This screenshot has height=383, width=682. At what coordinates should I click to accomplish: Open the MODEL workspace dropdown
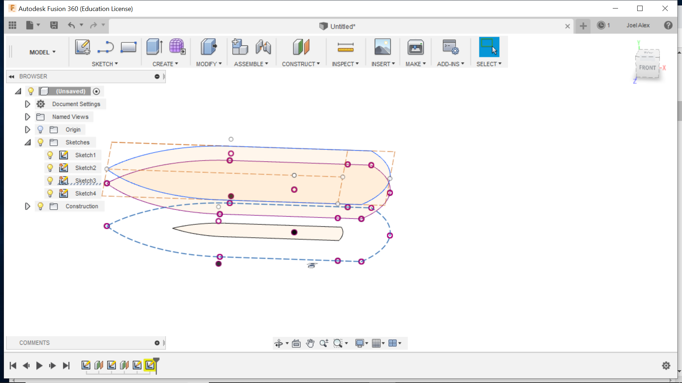click(42, 52)
